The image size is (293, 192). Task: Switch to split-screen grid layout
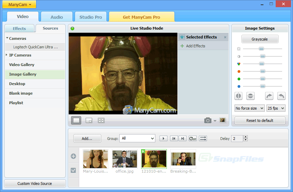point(101,120)
